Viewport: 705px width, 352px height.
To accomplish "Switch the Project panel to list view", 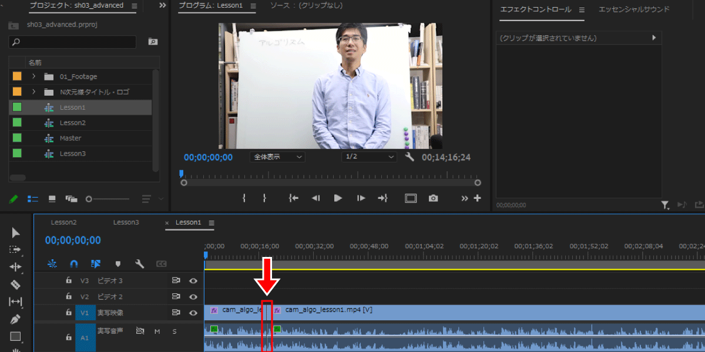I will [33, 199].
